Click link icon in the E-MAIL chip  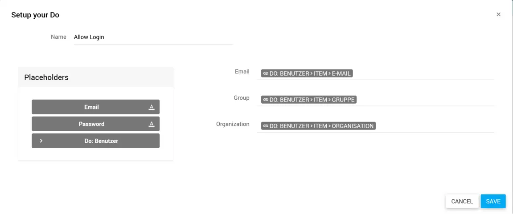(266, 73)
